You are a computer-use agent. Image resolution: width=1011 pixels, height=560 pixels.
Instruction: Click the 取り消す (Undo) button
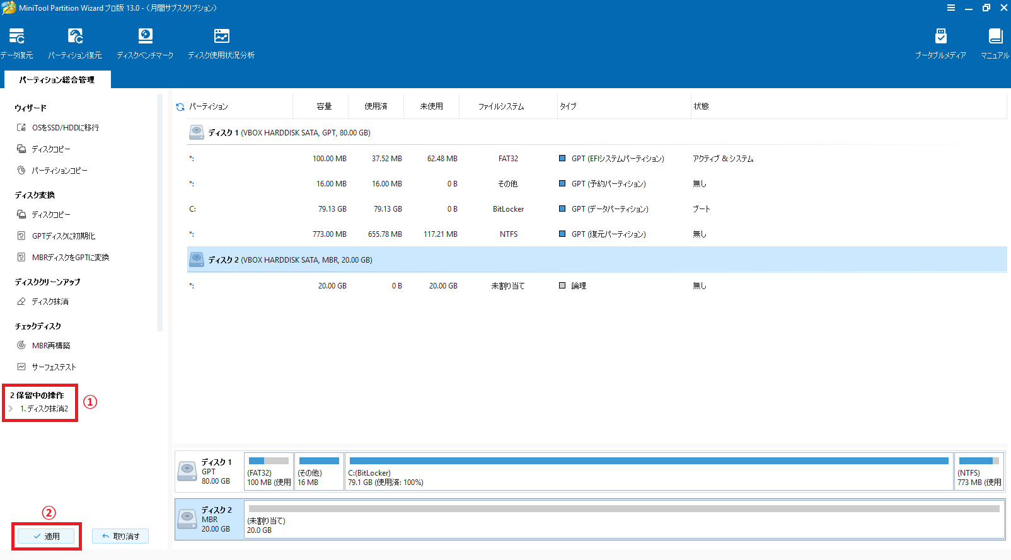point(120,536)
